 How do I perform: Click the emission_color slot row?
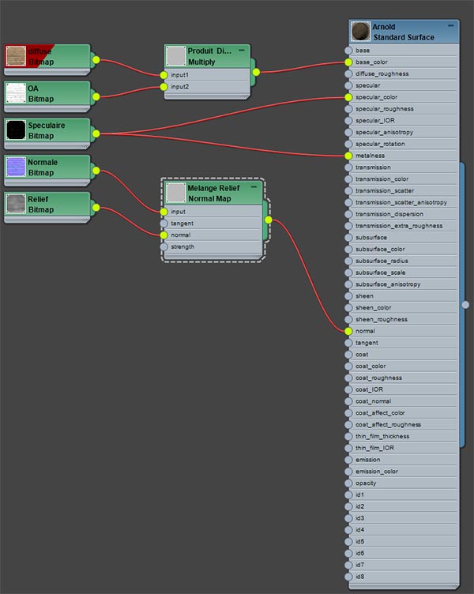point(403,472)
